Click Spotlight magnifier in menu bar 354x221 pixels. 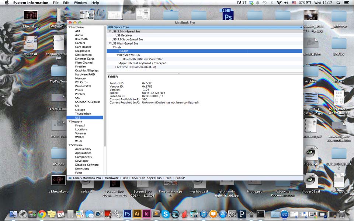338,3
